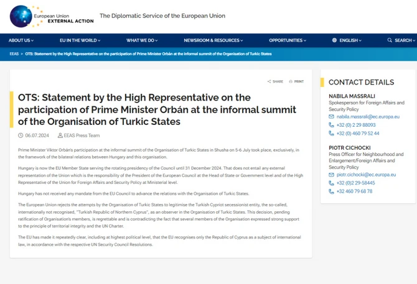Click the Share icon
The height and width of the screenshot is (284, 417).
[269, 81]
